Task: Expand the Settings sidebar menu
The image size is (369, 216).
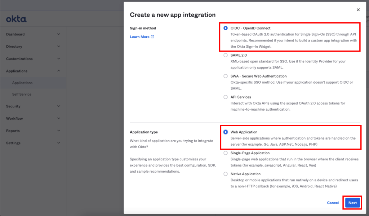Action: (x=59, y=143)
